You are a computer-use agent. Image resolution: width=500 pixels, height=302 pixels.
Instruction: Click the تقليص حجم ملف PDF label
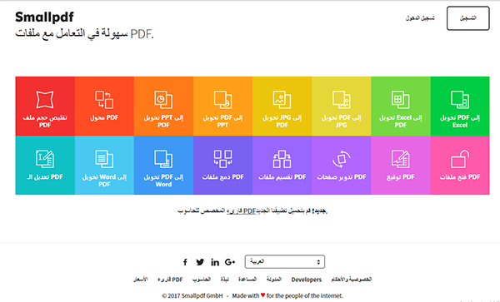(45, 121)
